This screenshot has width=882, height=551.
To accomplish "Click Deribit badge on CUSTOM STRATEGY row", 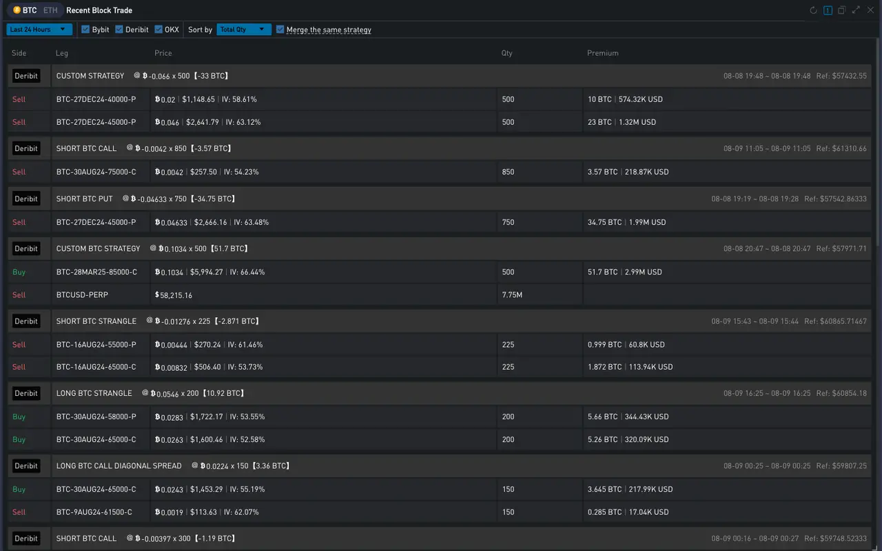I will click(x=26, y=76).
